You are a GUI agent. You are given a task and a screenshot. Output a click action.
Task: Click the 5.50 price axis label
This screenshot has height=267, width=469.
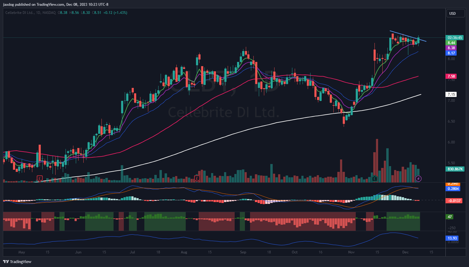(451, 163)
